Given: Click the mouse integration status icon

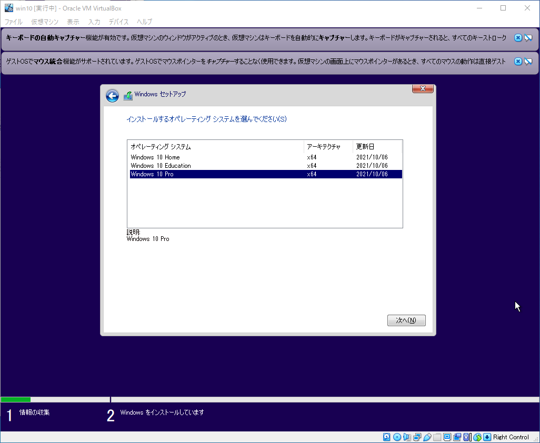Looking at the screenshot, I should [477, 437].
